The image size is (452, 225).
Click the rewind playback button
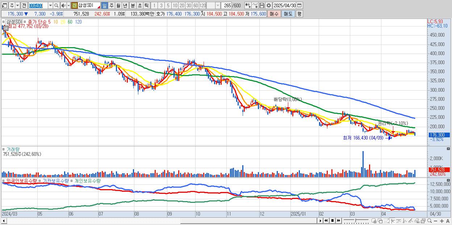click(x=326, y=221)
